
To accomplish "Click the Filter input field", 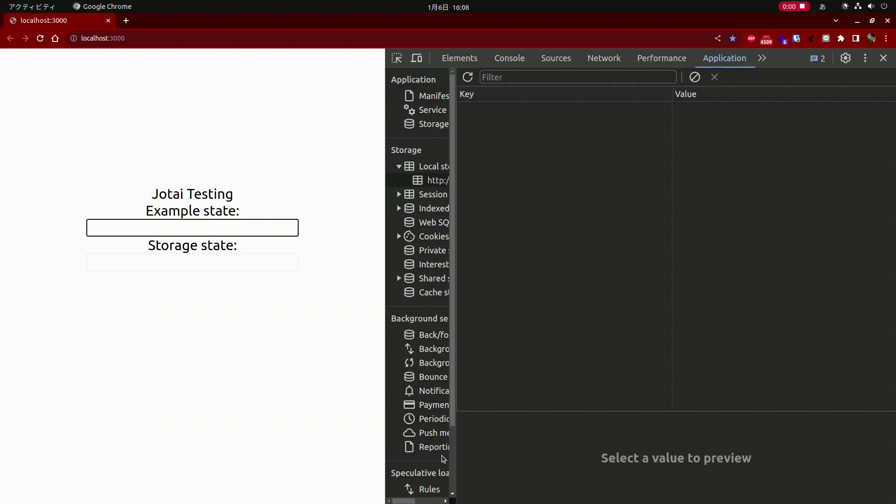I will [x=578, y=77].
